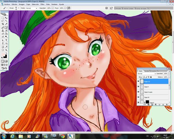This screenshot has width=174, height=139.
Task: Enable airbrush mode in options bar
Action: pyautogui.click(x=69, y=8)
